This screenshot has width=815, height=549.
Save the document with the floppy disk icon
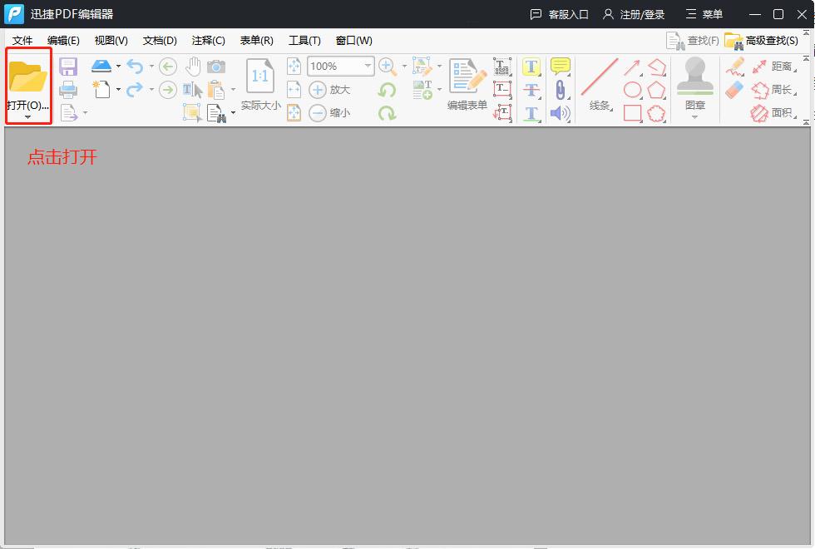click(70, 66)
